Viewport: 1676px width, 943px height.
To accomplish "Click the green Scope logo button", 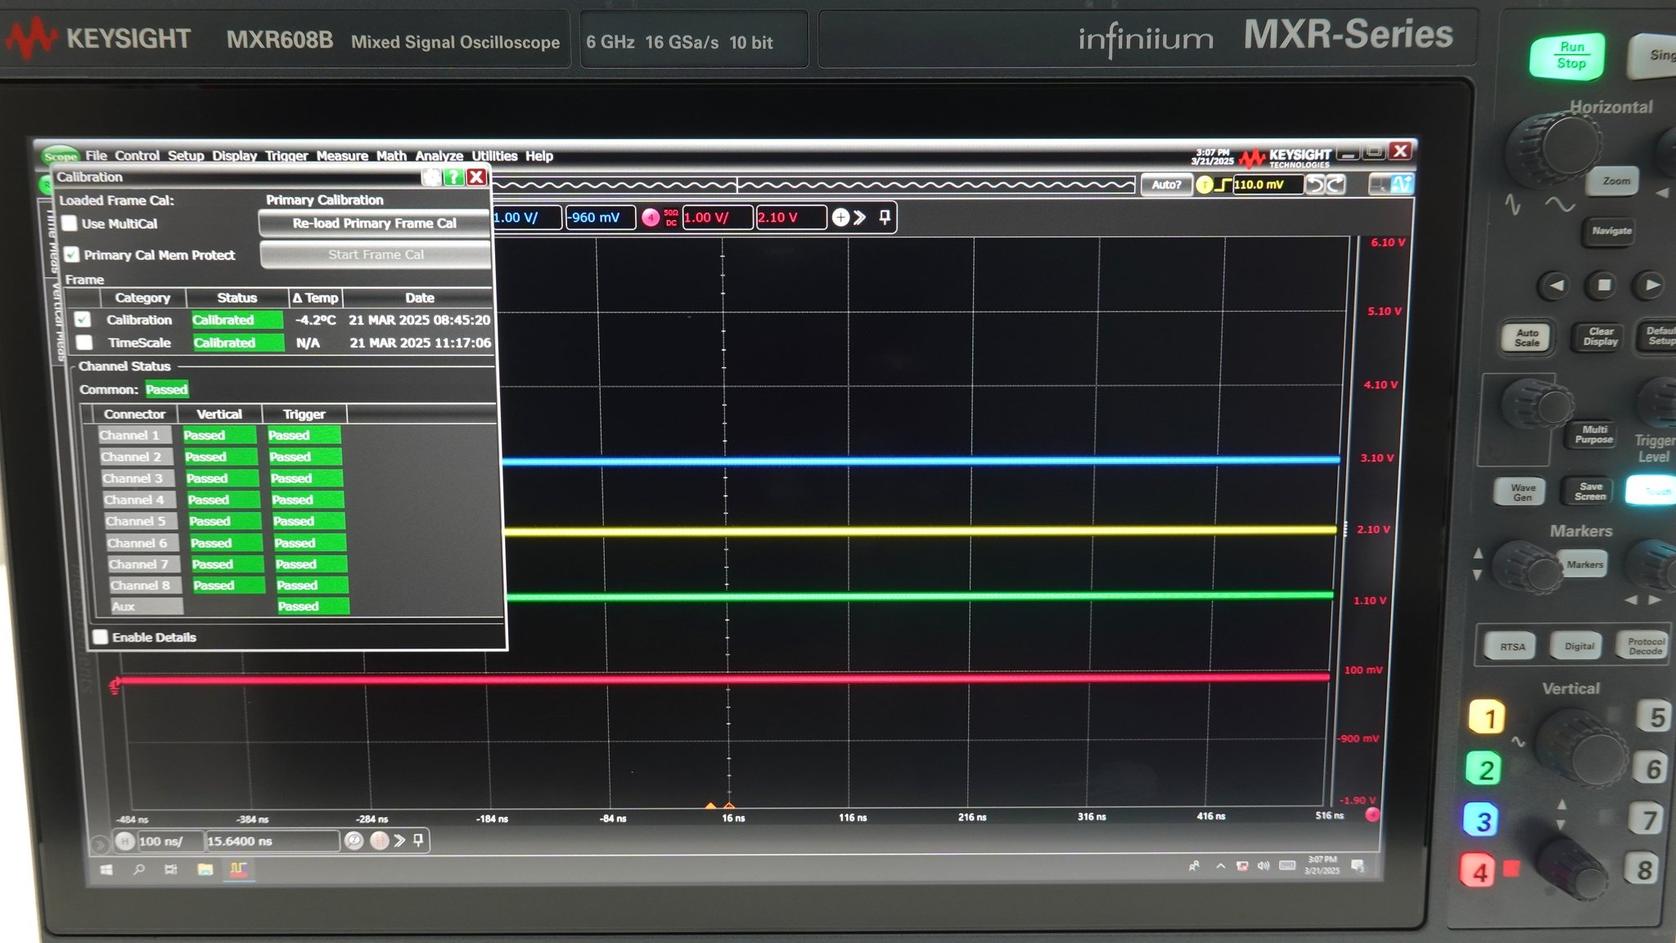I will click(60, 156).
